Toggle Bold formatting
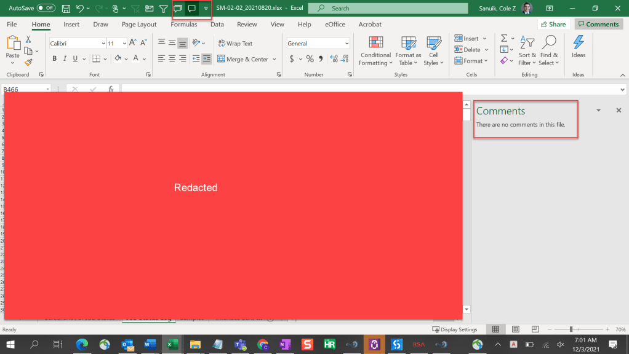The image size is (629, 354). [54, 59]
